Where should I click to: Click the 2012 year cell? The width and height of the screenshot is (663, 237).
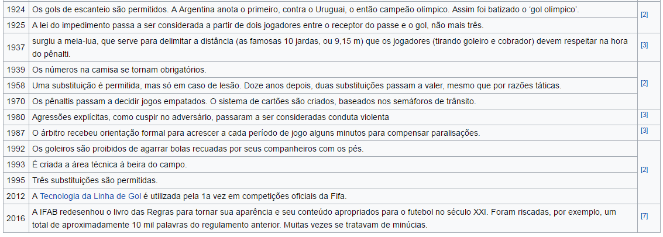pos(15,195)
